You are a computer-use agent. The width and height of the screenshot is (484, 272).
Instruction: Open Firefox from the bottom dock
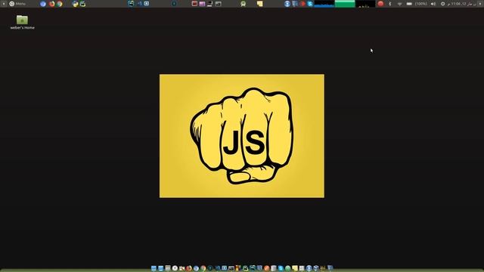tap(189, 268)
